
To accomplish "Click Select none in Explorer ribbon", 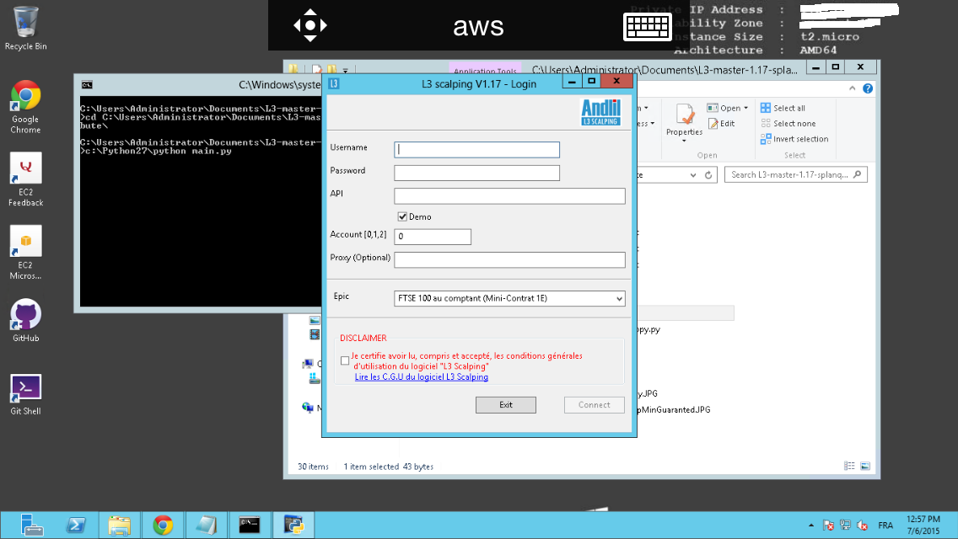I will pyautogui.click(x=788, y=123).
